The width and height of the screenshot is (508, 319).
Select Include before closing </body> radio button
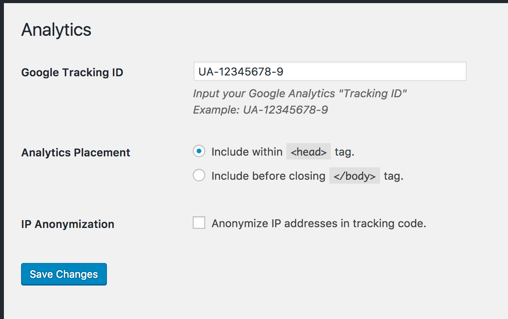[199, 176]
